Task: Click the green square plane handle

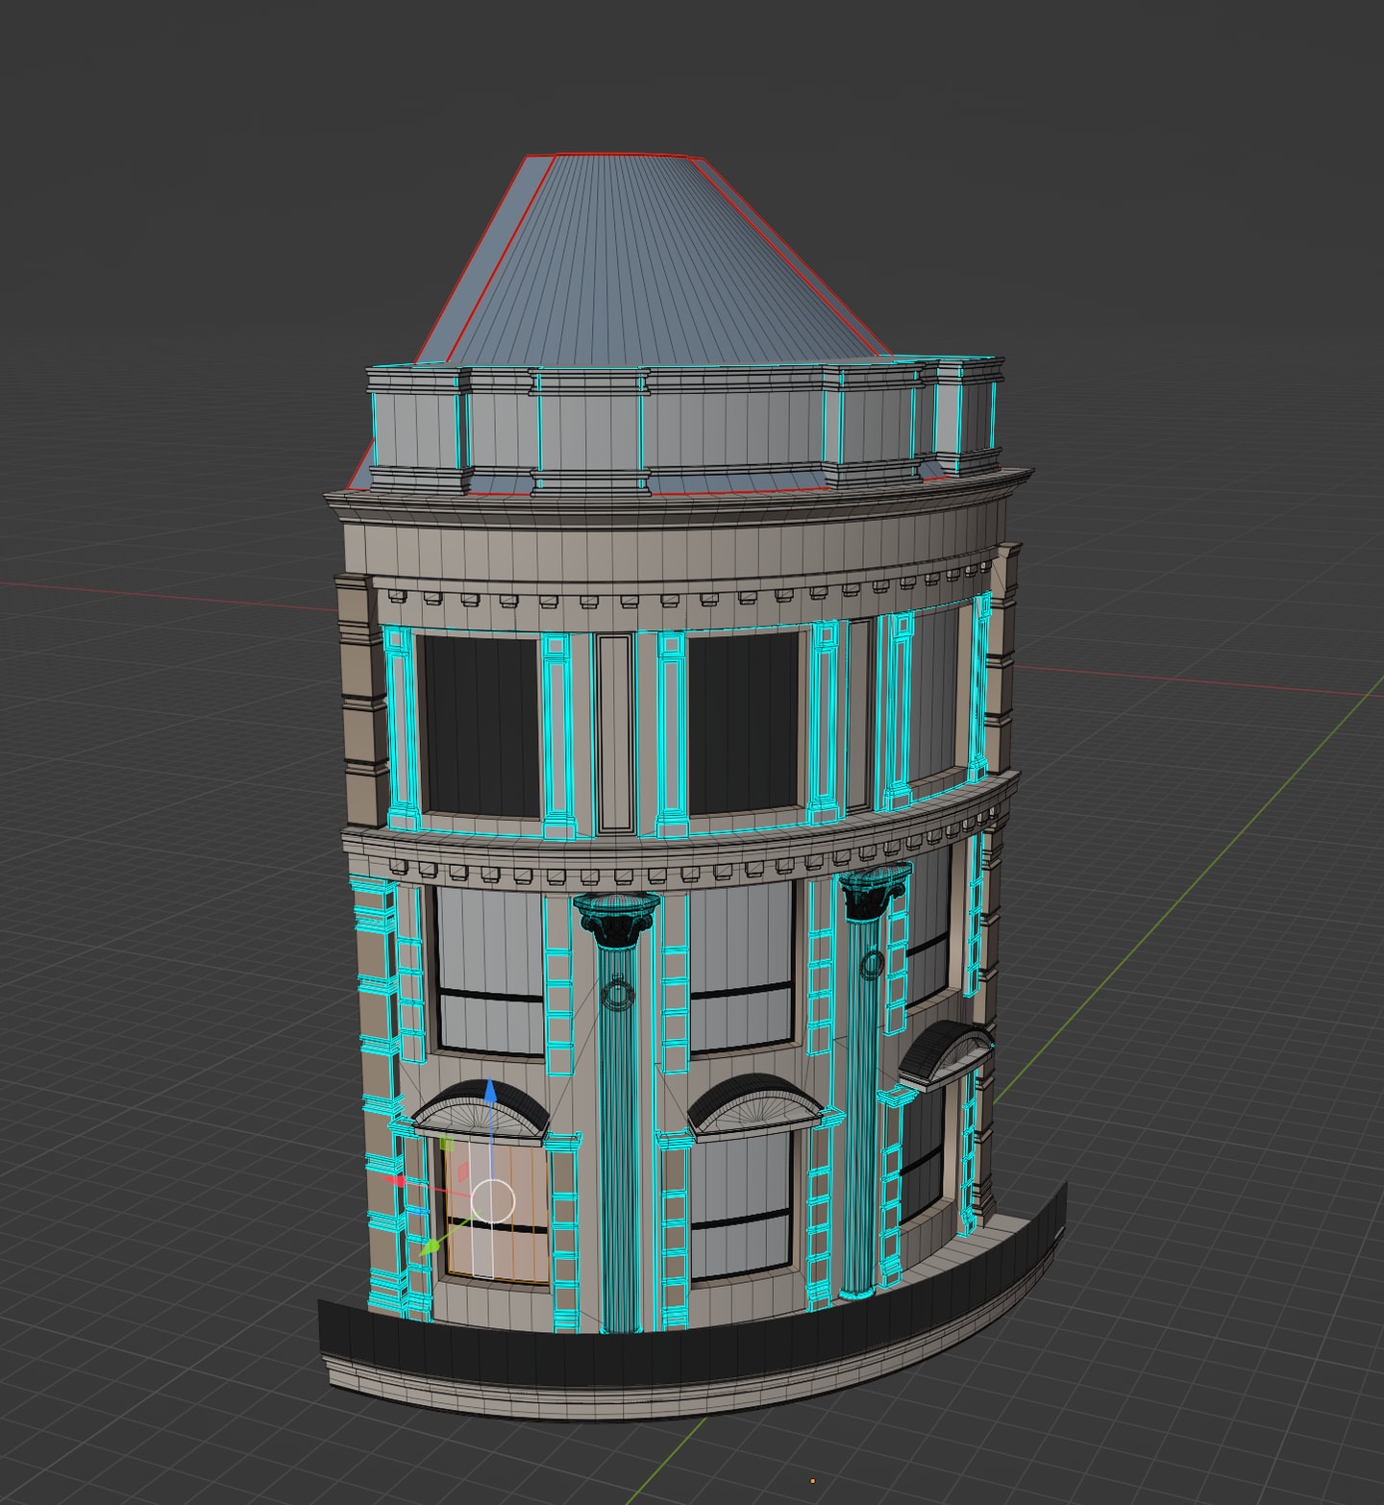Action: click(x=446, y=1144)
